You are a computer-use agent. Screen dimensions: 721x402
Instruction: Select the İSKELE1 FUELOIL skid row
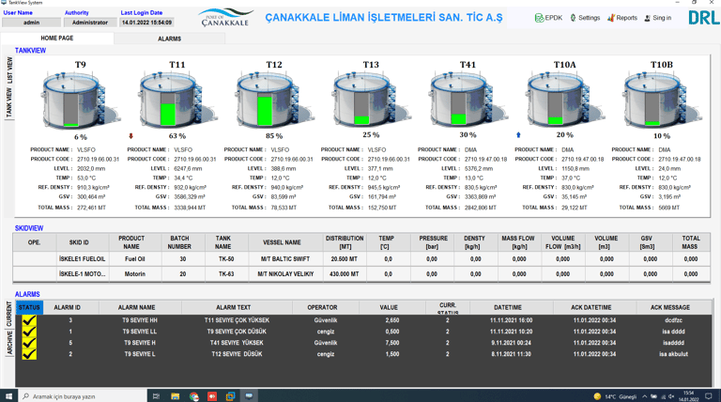tap(363, 259)
